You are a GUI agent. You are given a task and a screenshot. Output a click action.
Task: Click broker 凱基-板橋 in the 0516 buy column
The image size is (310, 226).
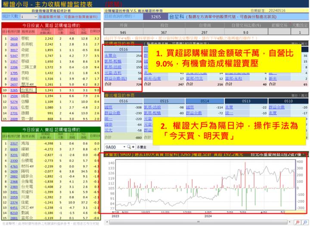(113, 61)
